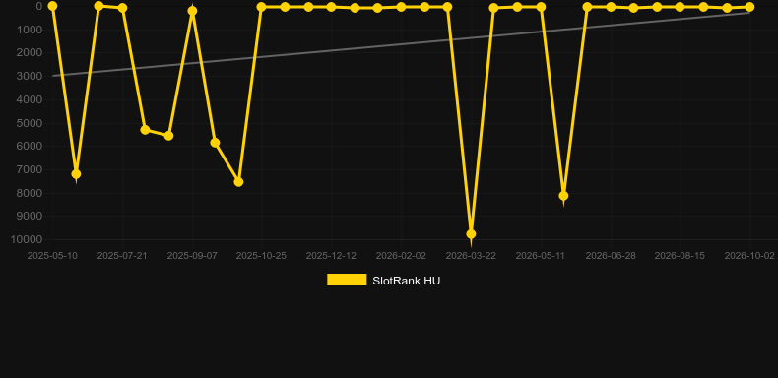
Task: Select the data point at date 2025-09-07
Action: [192, 11]
